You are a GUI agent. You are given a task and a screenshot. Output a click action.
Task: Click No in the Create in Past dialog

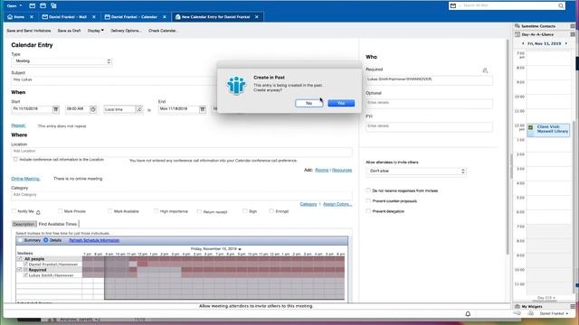pos(309,103)
